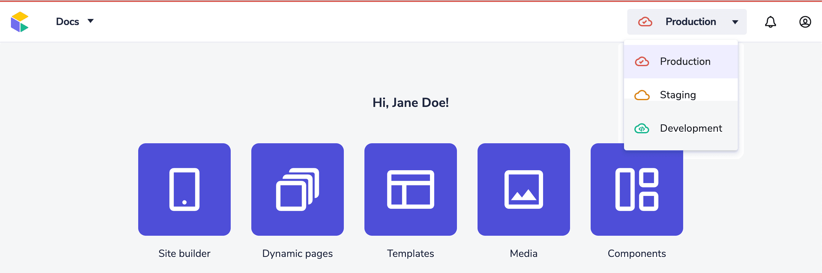Click the 'Hi, Jane Doe!' greeting

click(411, 103)
